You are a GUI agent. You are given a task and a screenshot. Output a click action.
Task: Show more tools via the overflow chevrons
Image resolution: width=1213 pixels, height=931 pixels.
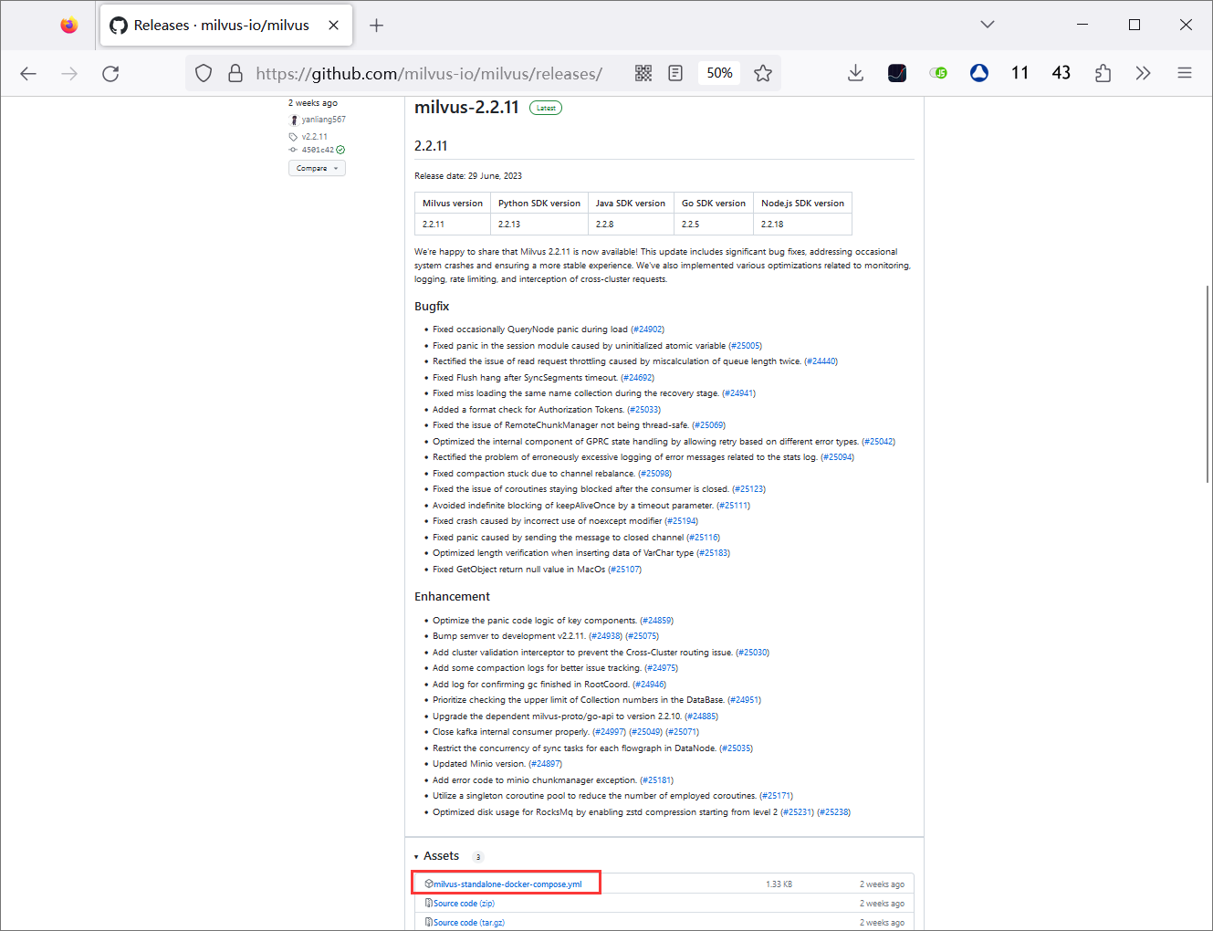coord(1144,74)
